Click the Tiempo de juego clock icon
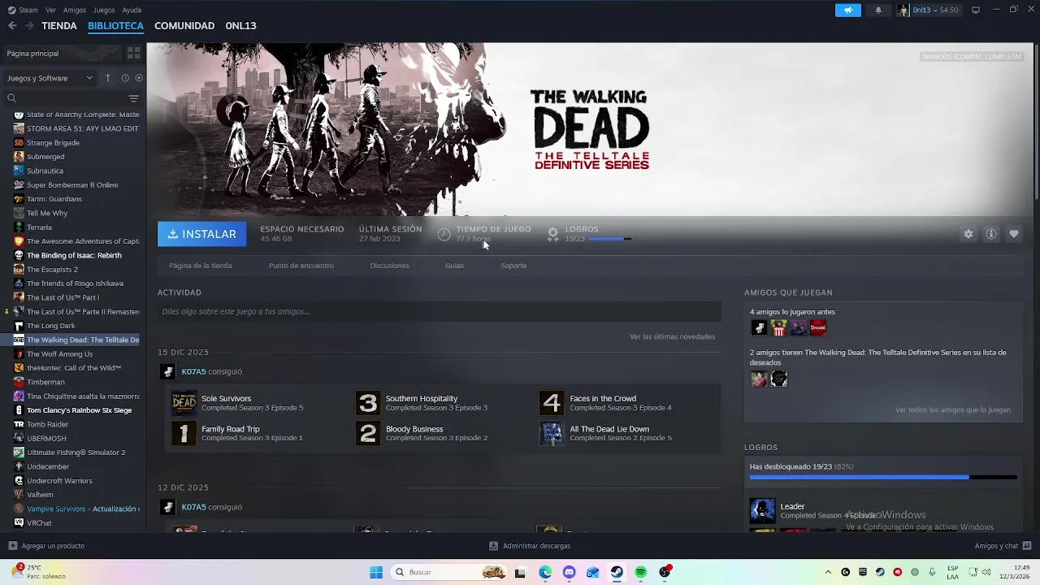 [444, 234]
